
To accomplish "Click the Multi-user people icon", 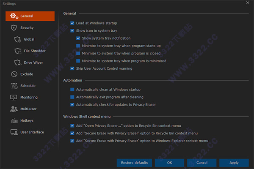I will pos(13,109).
